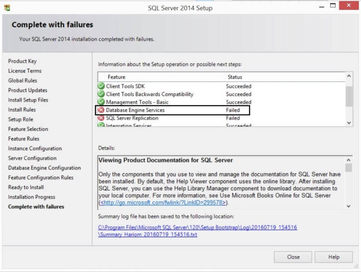Click down arrow of Details scrollbar
This screenshot has height=272, width=361.
(x=349, y=206)
